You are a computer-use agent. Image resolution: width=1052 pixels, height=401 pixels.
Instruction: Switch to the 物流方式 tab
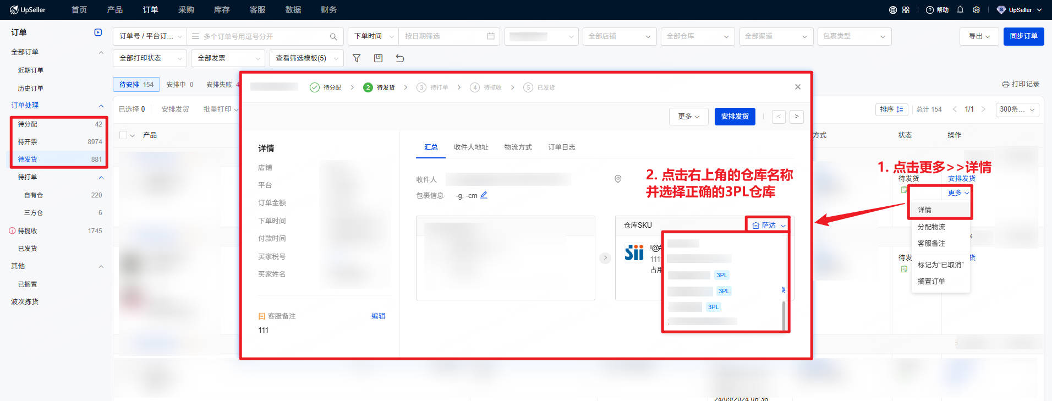pos(518,147)
